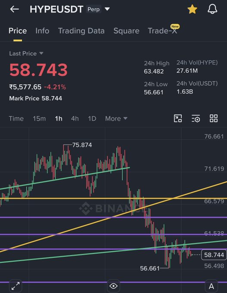Select the 15m chart interval
This screenshot has height=293, width=227.
pos(39,118)
